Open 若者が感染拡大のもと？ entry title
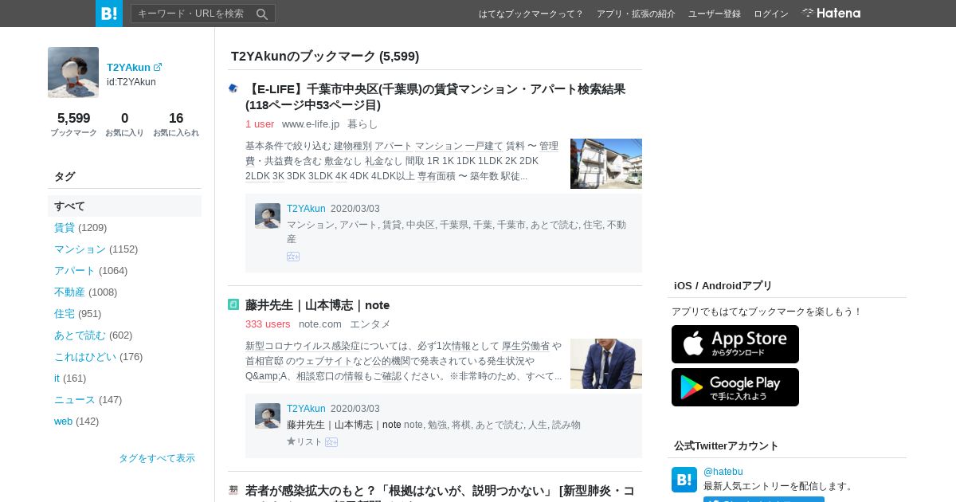 440,492
